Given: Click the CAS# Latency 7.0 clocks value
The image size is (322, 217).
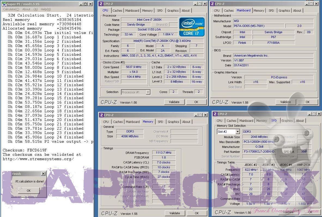Looking at the screenshot, I should pyautogui.click(x=164, y=162).
